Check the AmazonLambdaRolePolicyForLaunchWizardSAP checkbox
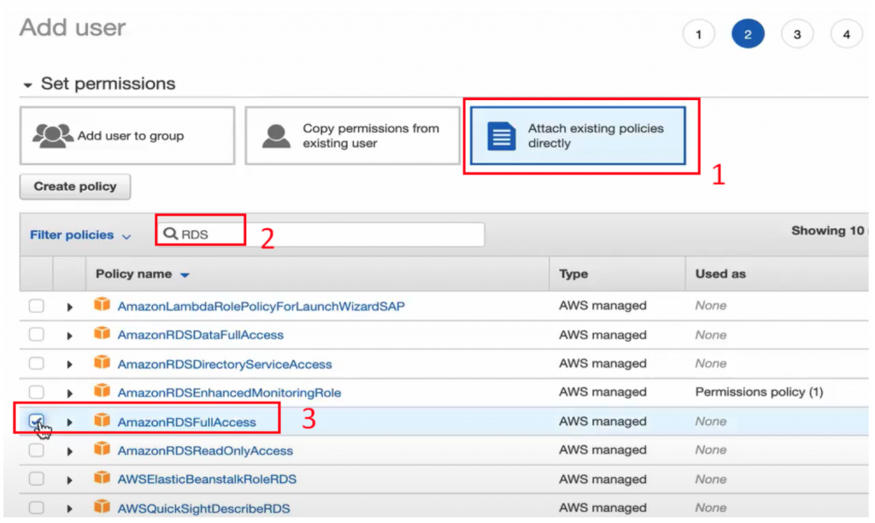Viewport: 875px width, 523px height. click(36, 306)
